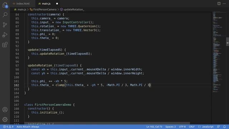Click 'updateRotation_' definition on line 97

(41, 65)
